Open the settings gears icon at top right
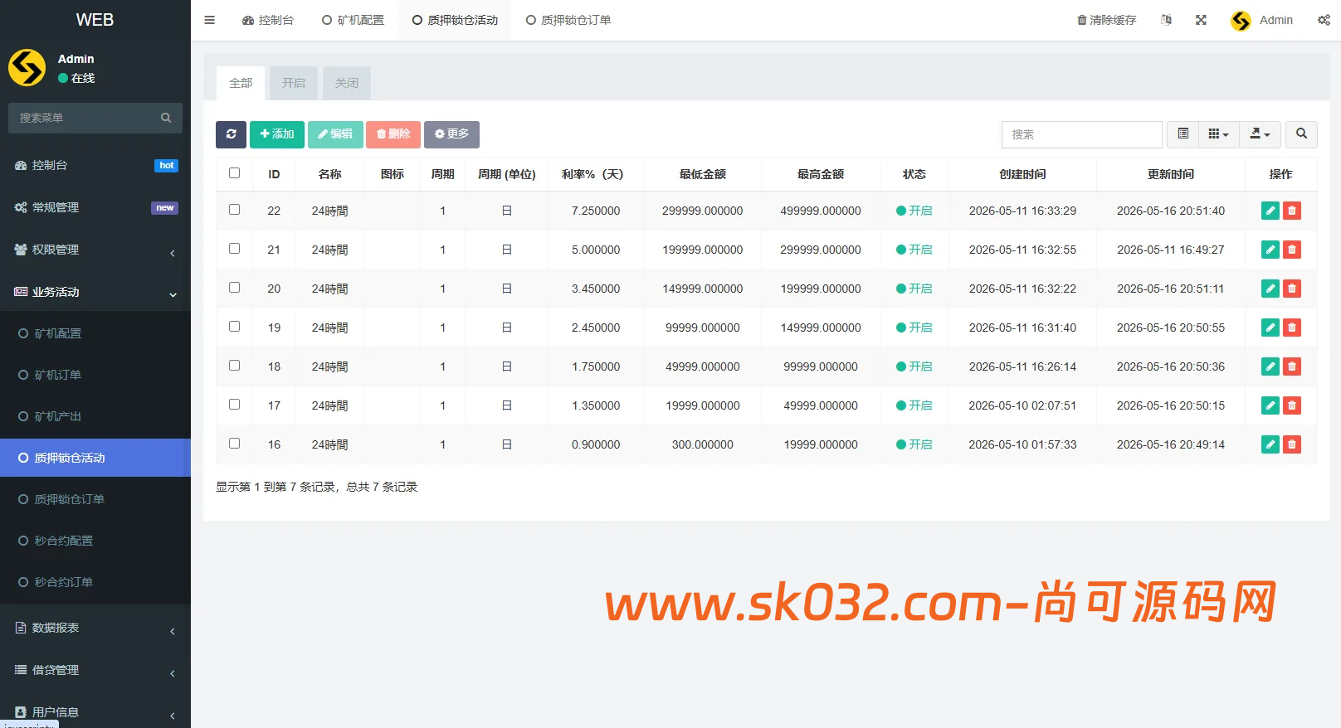Screen dimensions: 1341x728 (x=1324, y=20)
